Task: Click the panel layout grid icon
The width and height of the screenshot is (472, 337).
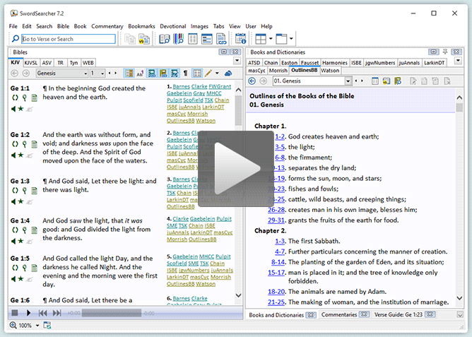Action: (261, 39)
